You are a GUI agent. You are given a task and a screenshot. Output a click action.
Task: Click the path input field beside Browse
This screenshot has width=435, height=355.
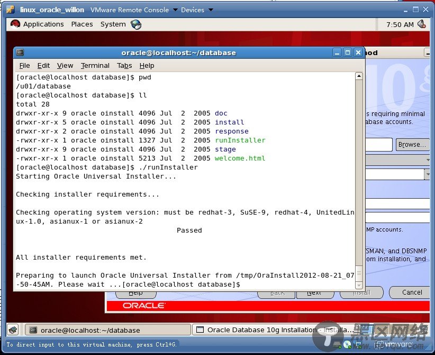pos(379,145)
